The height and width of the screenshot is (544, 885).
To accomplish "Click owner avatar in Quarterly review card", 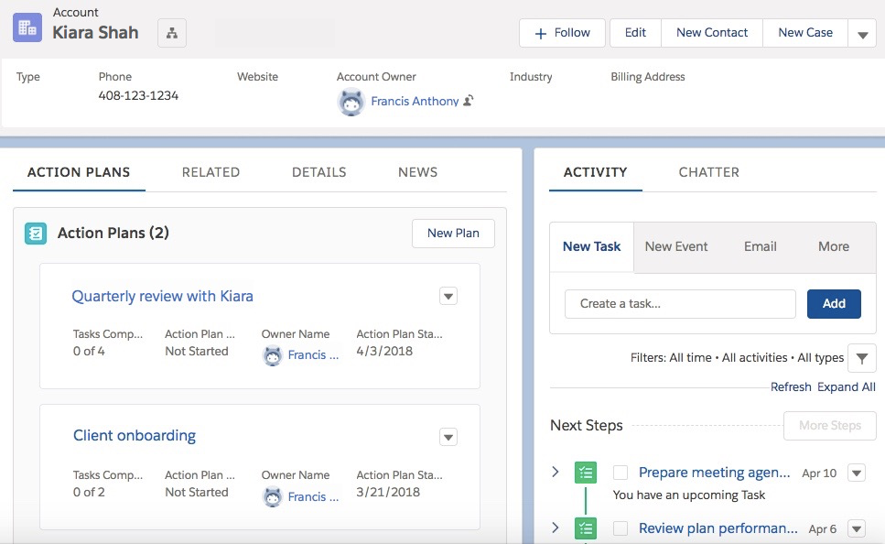I will coord(273,355).
